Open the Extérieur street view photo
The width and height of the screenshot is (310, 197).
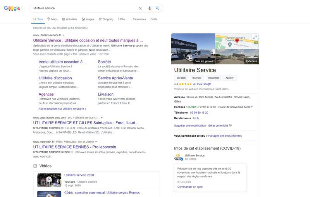point(237,57)
